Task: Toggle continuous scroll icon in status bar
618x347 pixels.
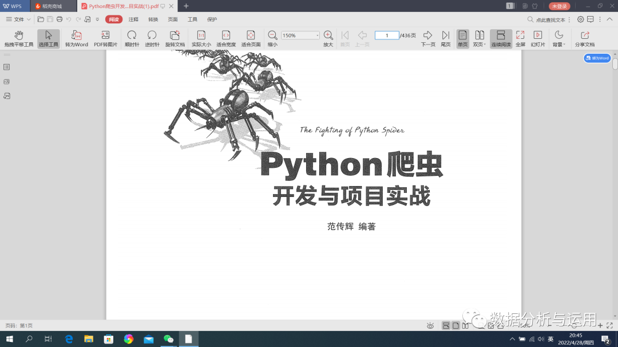Action: point(446,326)
